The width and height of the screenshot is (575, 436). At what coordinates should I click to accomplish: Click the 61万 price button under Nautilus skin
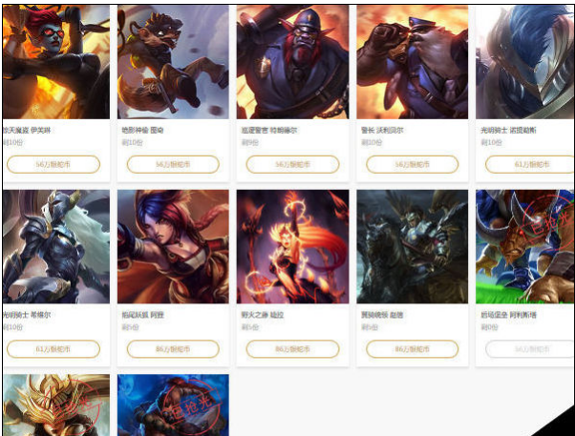coord(530,164)
